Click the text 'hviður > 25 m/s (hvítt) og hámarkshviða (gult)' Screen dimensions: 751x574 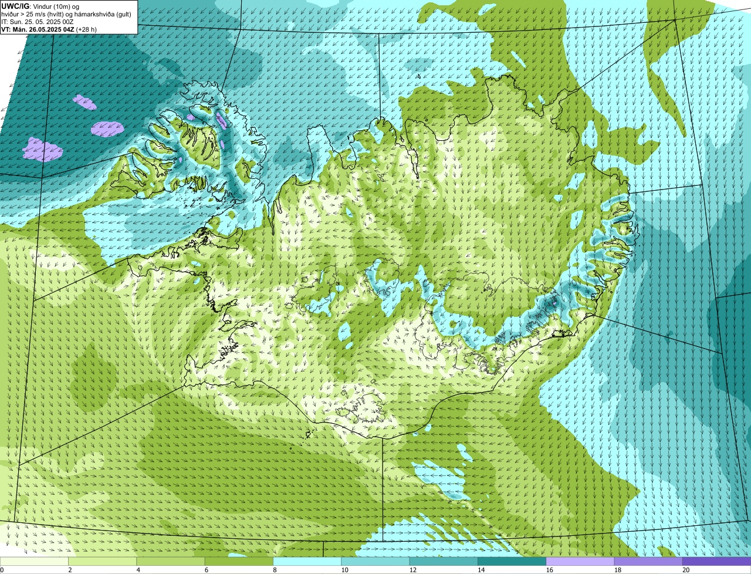click(x=66, y=13)
